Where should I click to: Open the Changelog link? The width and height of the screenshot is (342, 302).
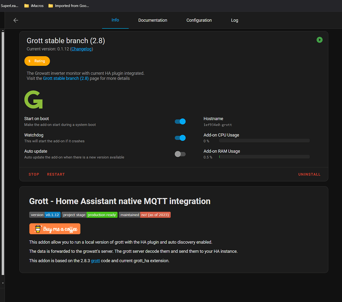(81, 49)
